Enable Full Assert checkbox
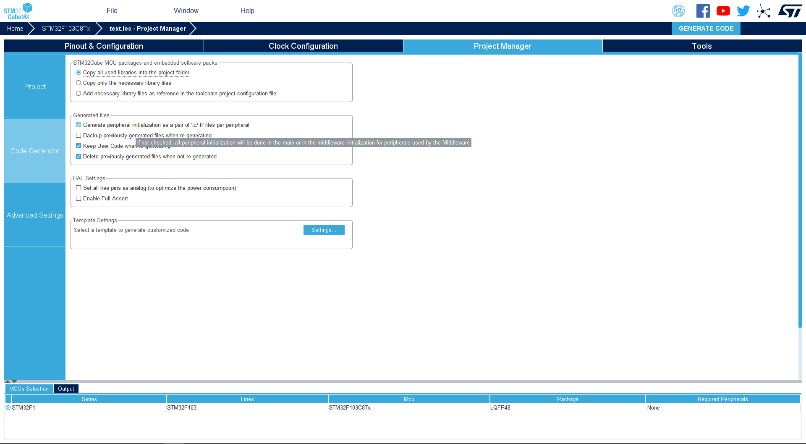Image resolution: width=806 pixels, height=444 pixels. coord(79,198)
